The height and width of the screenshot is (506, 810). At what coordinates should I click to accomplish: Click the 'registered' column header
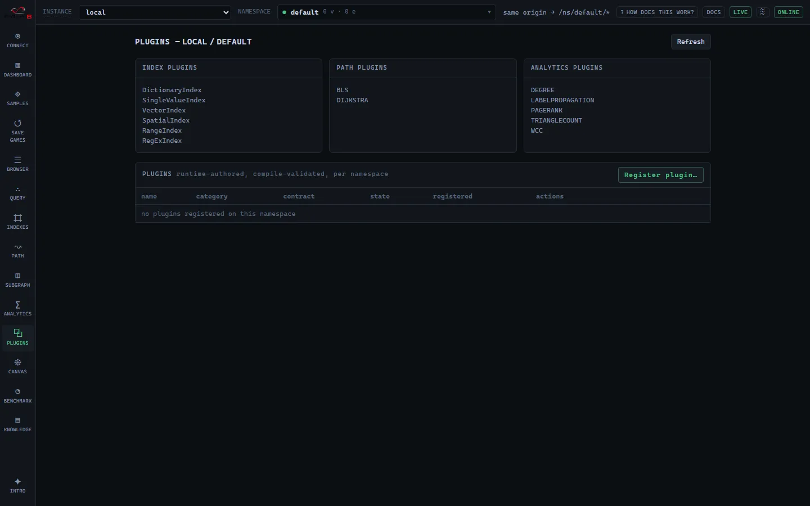tap(452, 196)
